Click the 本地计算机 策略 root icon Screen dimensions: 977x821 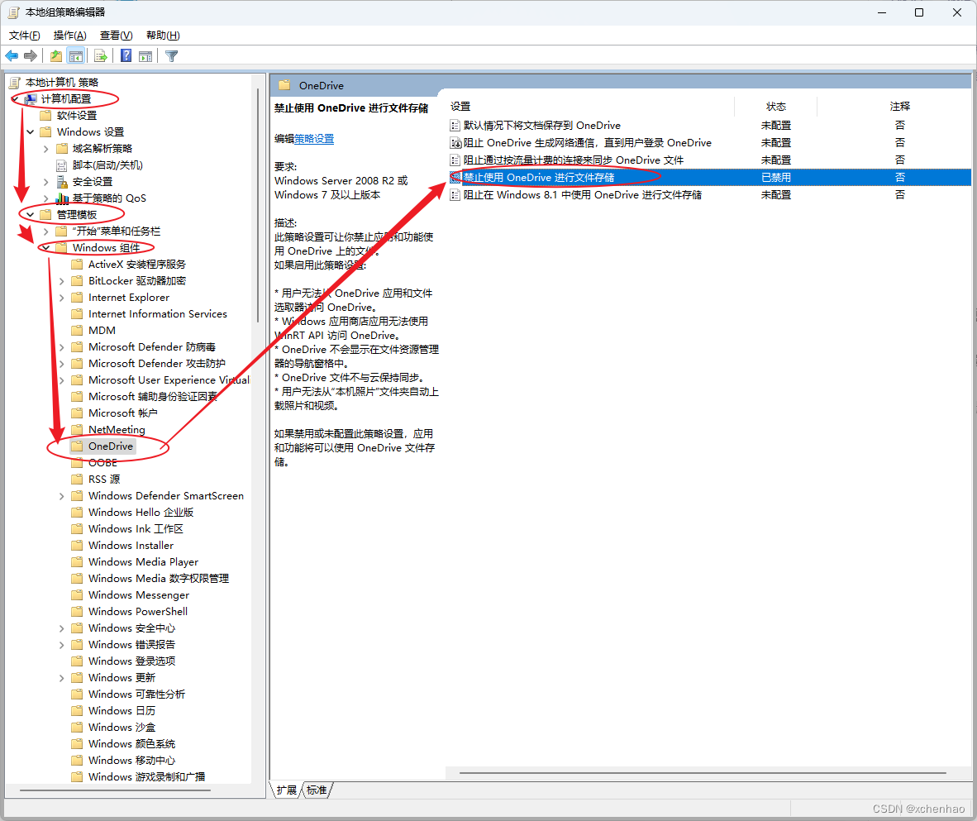click(15, 83)
